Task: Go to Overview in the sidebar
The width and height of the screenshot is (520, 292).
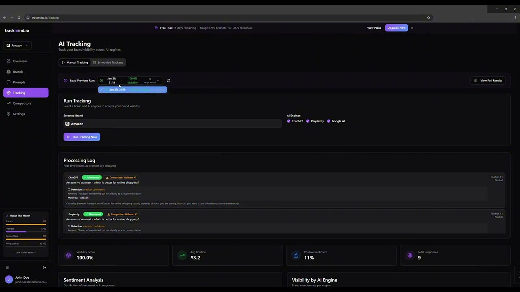Action: pos(26,61)
